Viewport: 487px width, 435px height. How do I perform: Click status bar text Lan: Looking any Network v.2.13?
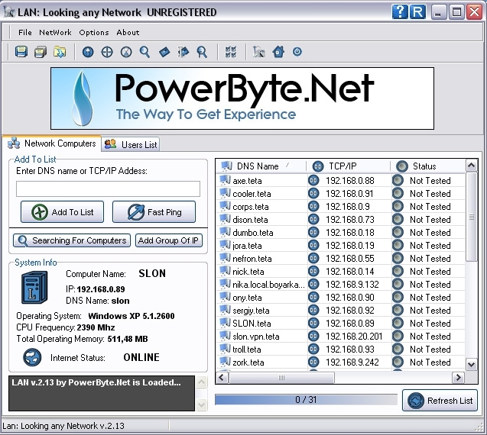[x=63, y=426]
